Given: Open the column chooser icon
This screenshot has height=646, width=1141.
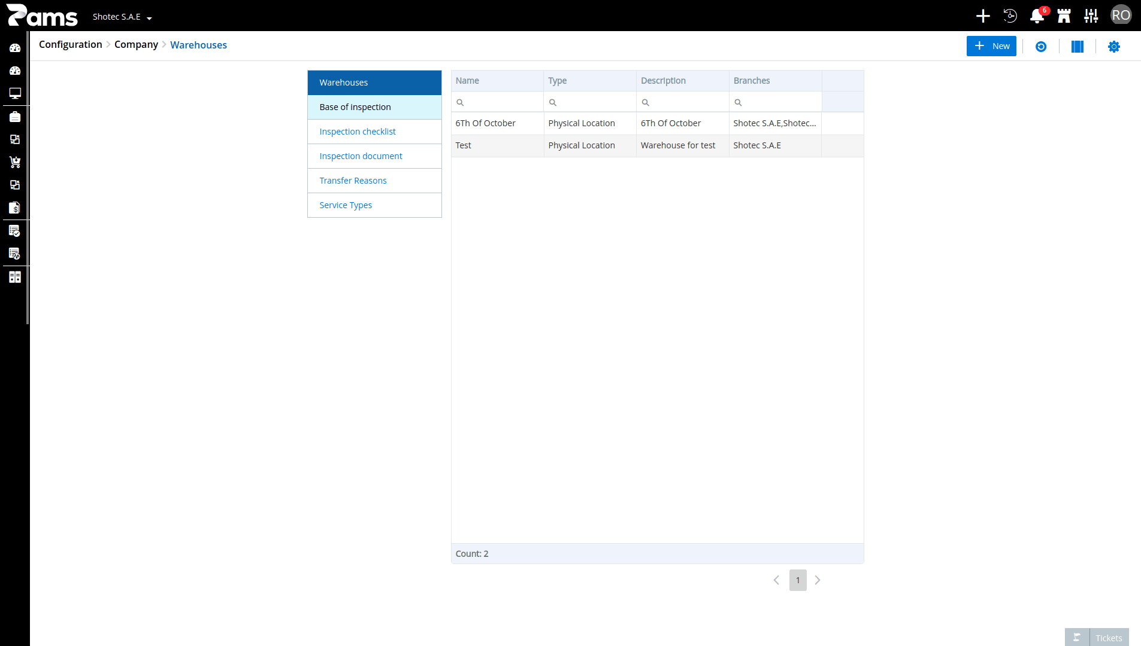Looking at the screenshot, I should [x=1078, y=47].
